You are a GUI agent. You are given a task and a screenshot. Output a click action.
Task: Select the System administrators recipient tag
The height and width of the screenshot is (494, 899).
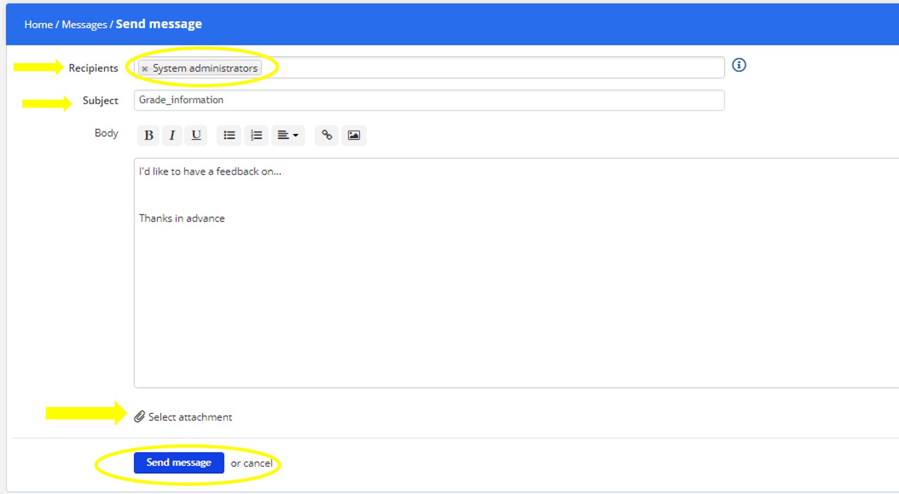[x=205, y=68]
